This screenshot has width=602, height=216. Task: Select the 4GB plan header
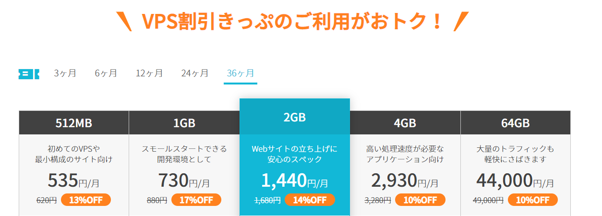[x=405, y=123]
